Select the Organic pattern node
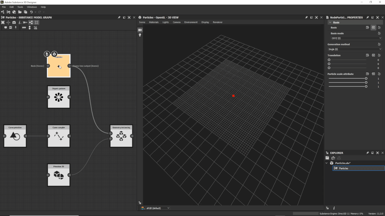The image size is (385, 216). [59, 97]
